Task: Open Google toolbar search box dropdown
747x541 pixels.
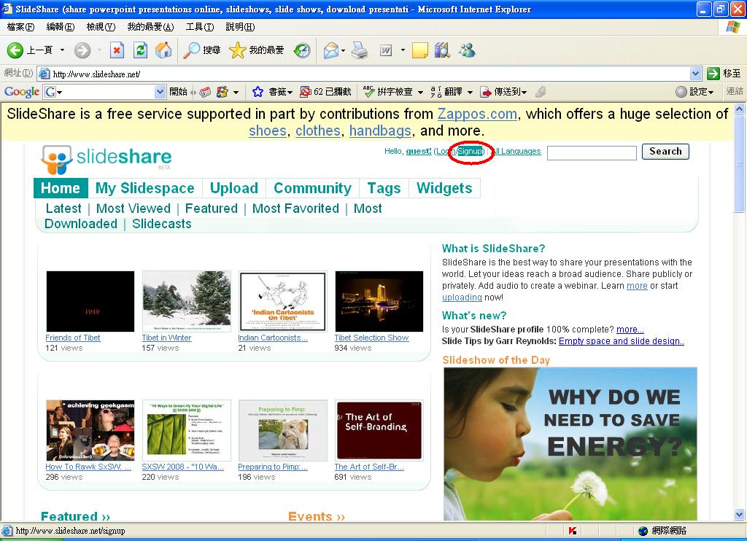Action: coord(160,91)
